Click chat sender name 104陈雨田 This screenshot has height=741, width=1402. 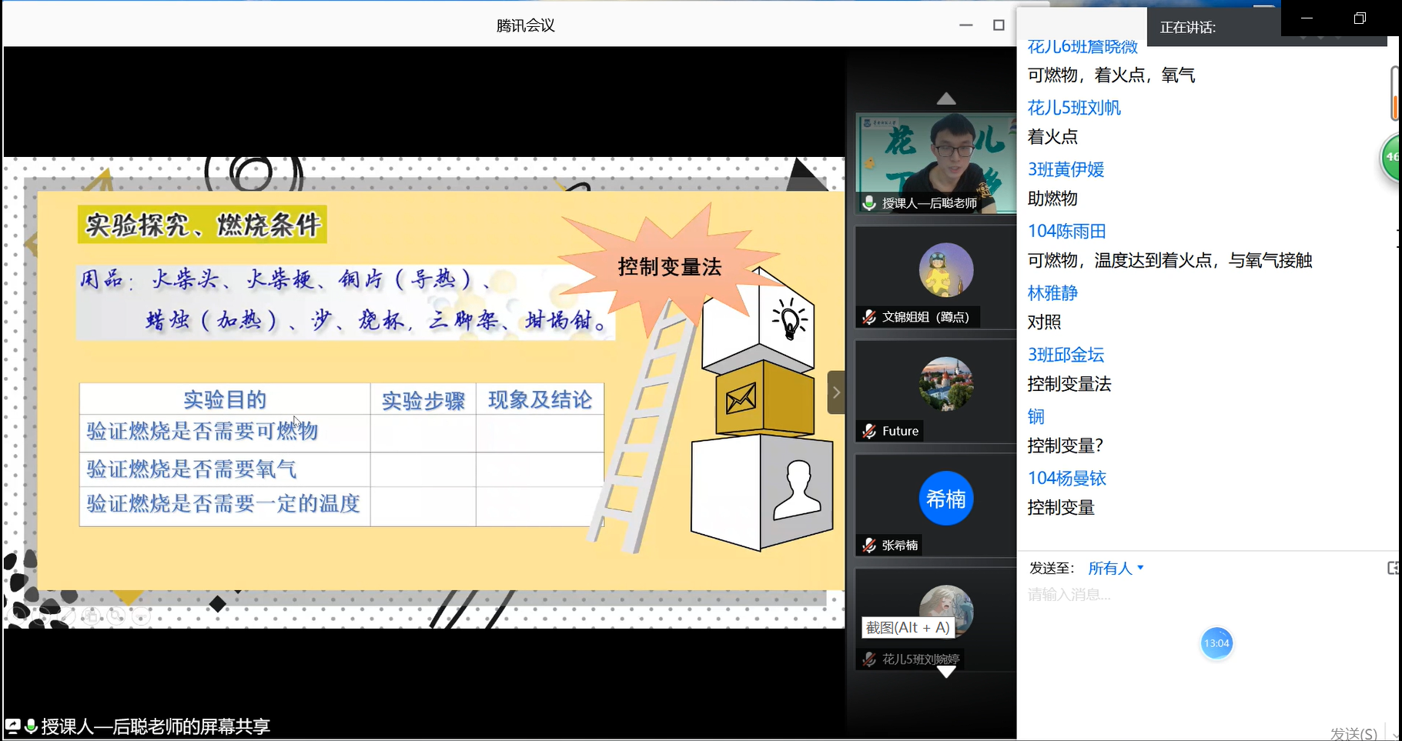point(1066,231)
